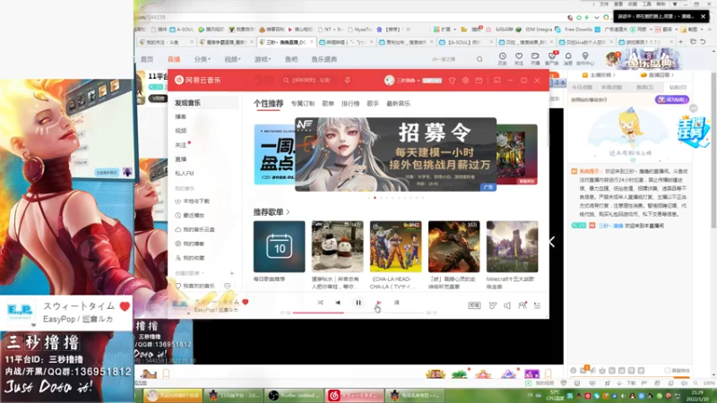Collapse the created playlists section
The height and width of the screenshot is (403, 717).
(189, 273)
